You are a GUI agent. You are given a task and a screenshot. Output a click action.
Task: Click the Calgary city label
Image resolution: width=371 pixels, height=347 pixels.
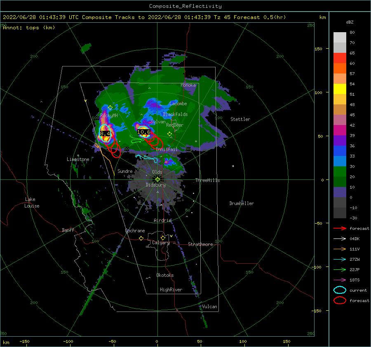[161, 243]
